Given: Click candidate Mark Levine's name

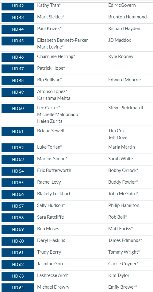Looking at the screenshot, I should [50, 47].
